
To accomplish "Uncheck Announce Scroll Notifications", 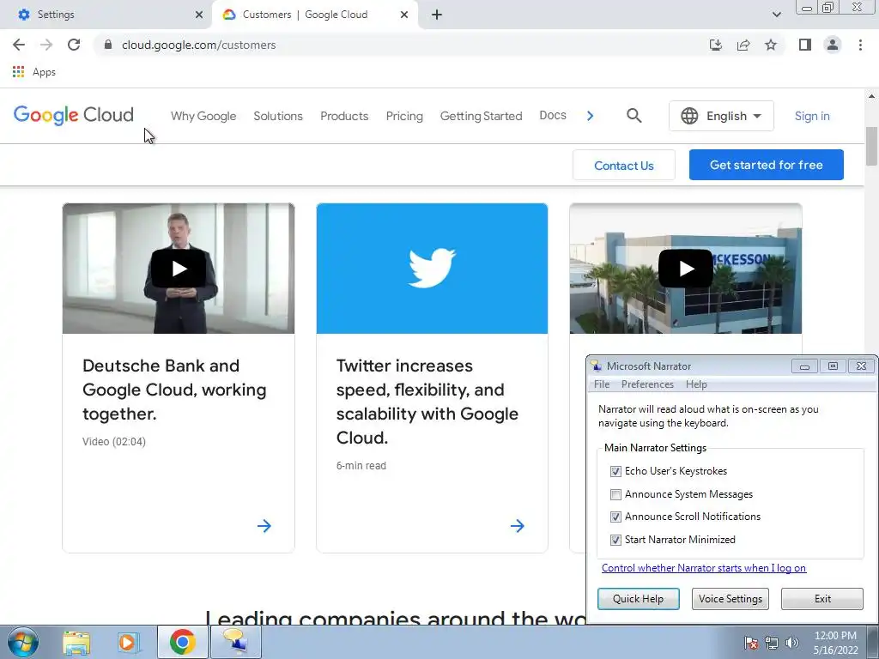I will click(615, 517).
